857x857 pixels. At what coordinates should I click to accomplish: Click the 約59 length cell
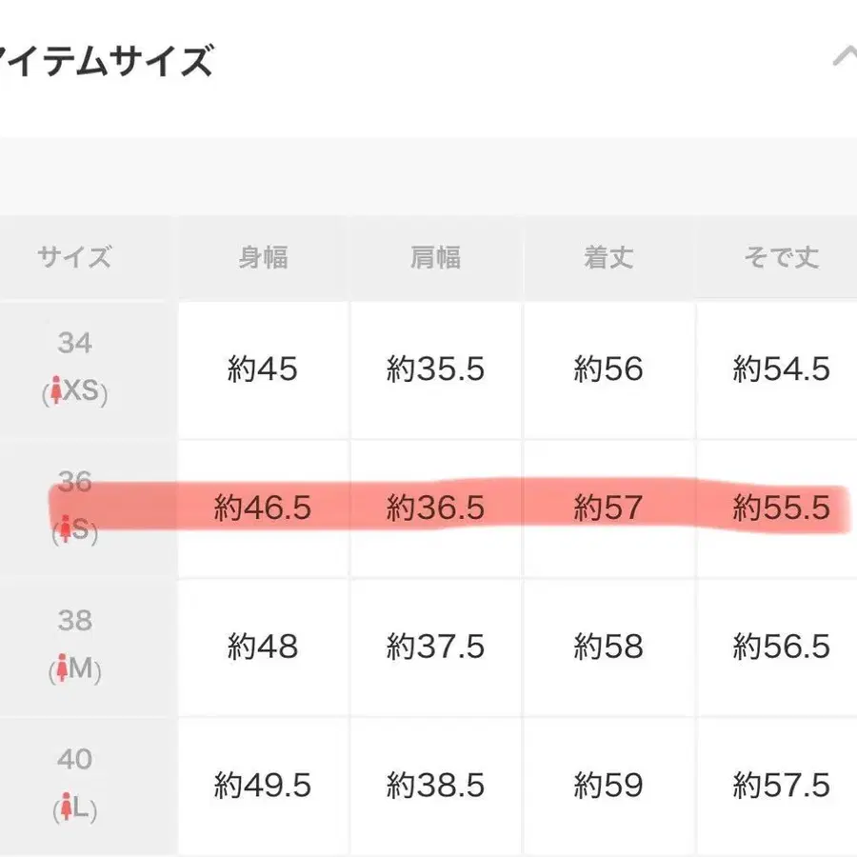[608, 787]
